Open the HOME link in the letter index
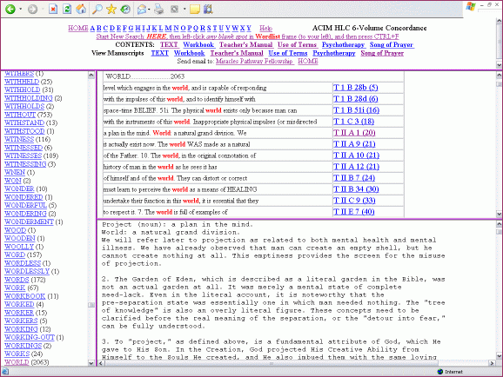Screen dimensions: 503x377 pyautogui.click(x=78, y=28)
